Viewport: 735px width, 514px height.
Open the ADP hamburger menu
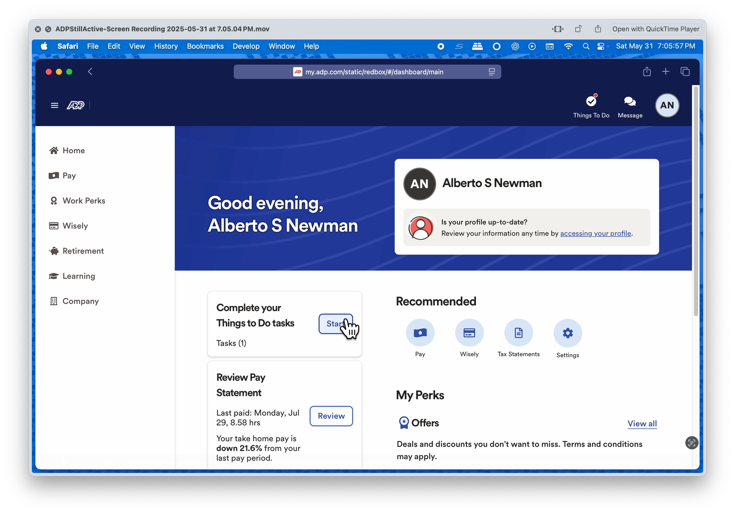tap(54, 105)
